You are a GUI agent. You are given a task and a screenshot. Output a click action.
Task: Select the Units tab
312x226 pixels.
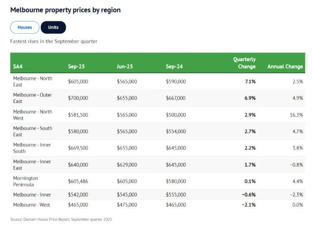click(53, 28)
